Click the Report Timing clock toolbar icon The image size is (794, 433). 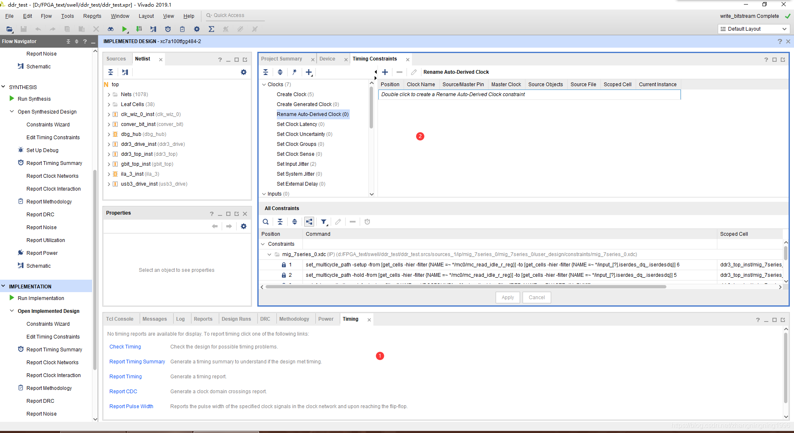[x=168, y=29]
